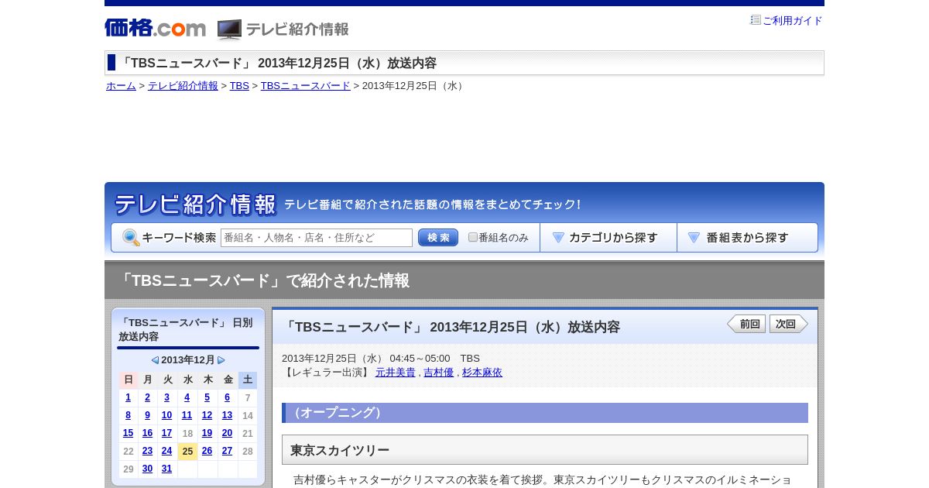Image resolution: width=929 pixels, height=488 pixels.
Task: Open 元井美貴 cast member link
Action: pos(396,373)
